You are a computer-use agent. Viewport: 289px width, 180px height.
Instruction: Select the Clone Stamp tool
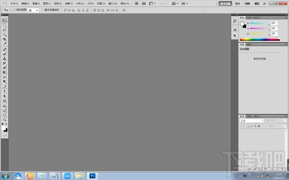[x=5, y=59]
